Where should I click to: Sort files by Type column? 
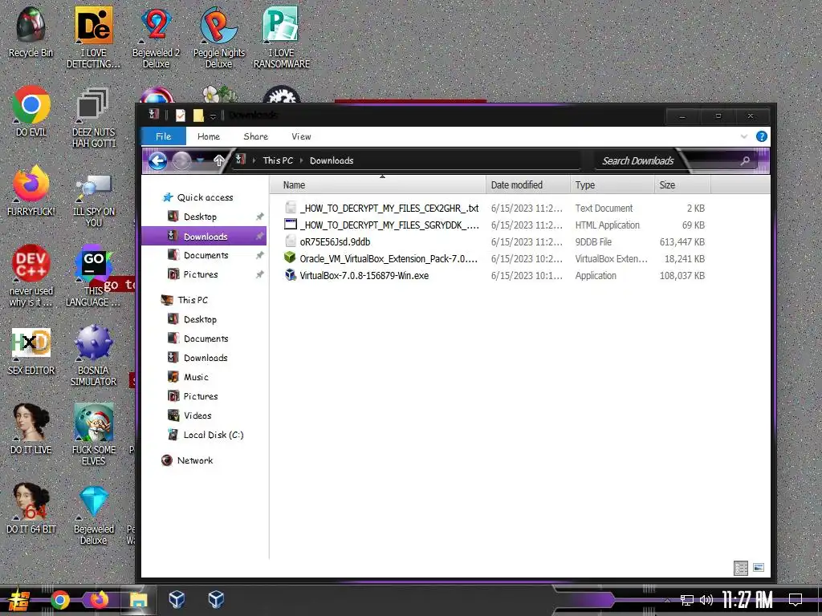point(612,185)
